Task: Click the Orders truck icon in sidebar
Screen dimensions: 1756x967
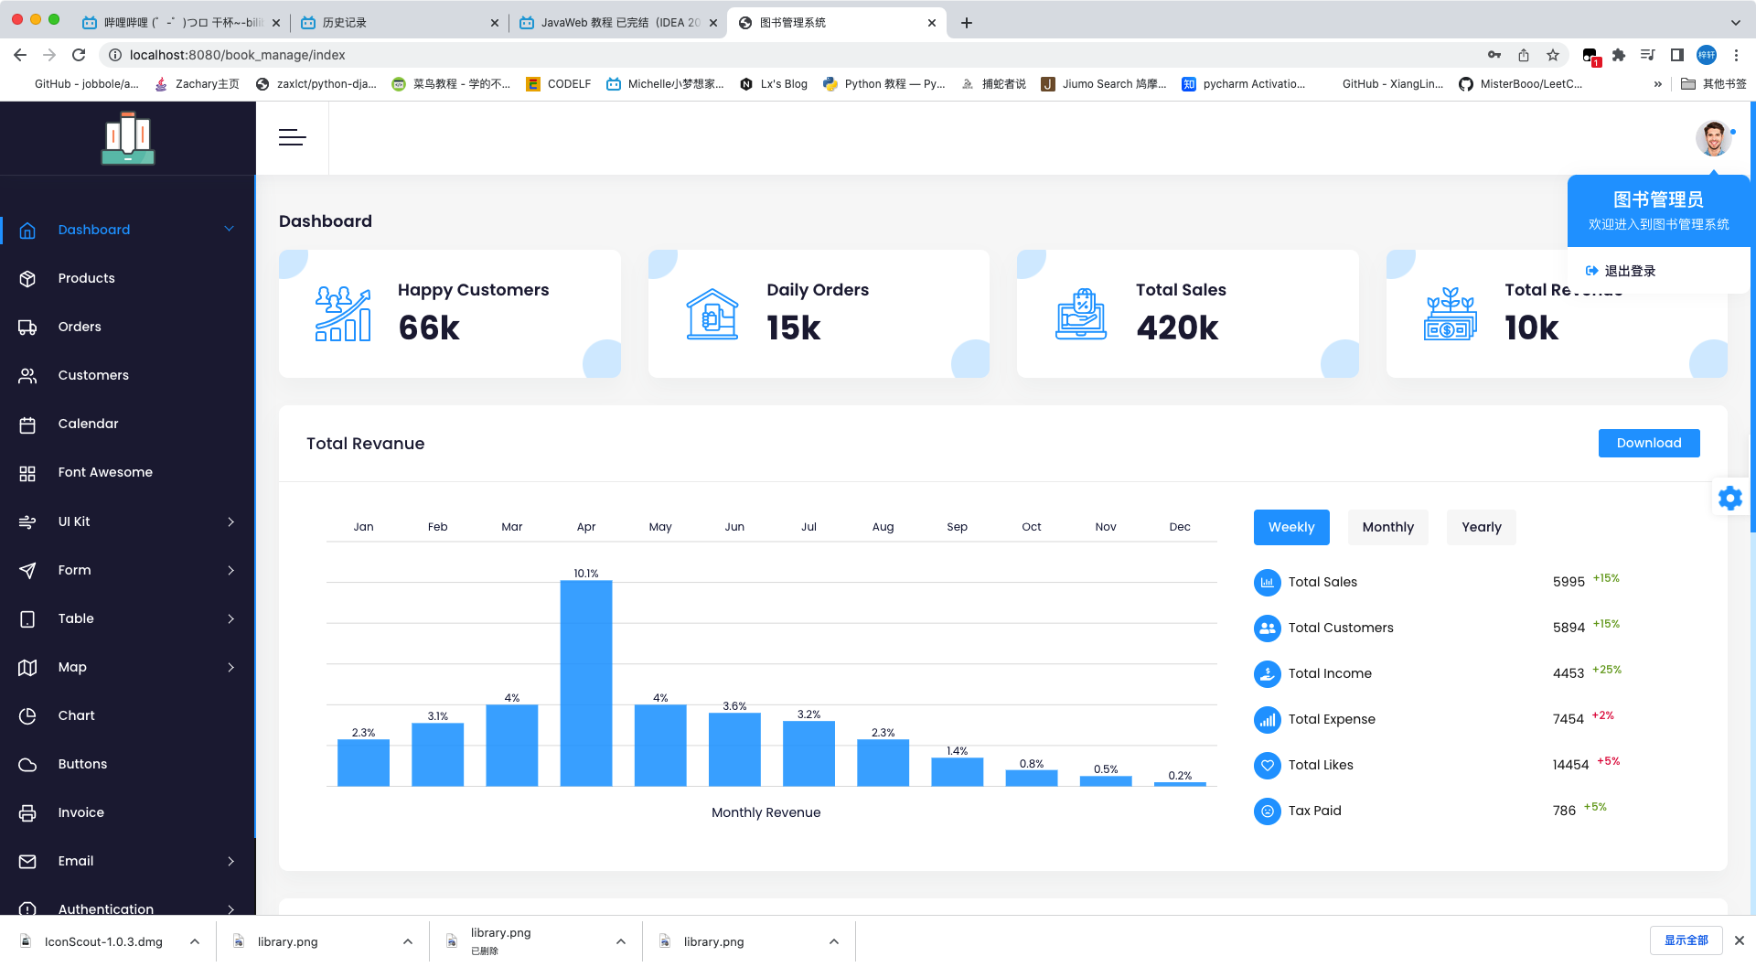Action: 27,327
